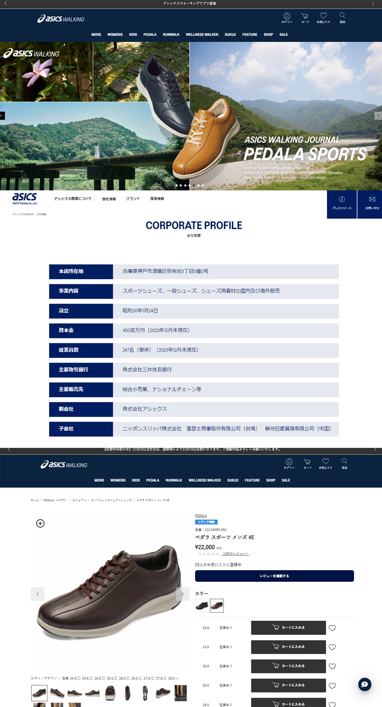Click コンフォートカジュアルシューズ breadcrumb
Image resolution: width=382 pixels, height=707 pixels.
(x=111, y=500)
